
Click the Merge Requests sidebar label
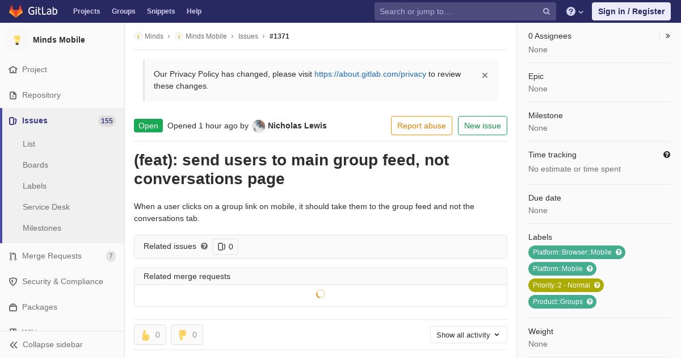pos(52,256)
